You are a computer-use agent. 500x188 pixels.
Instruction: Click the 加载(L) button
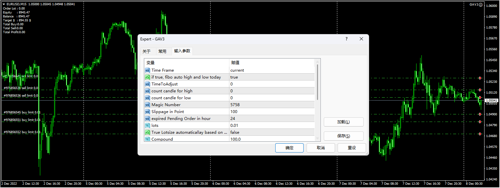tap(344, 122)
